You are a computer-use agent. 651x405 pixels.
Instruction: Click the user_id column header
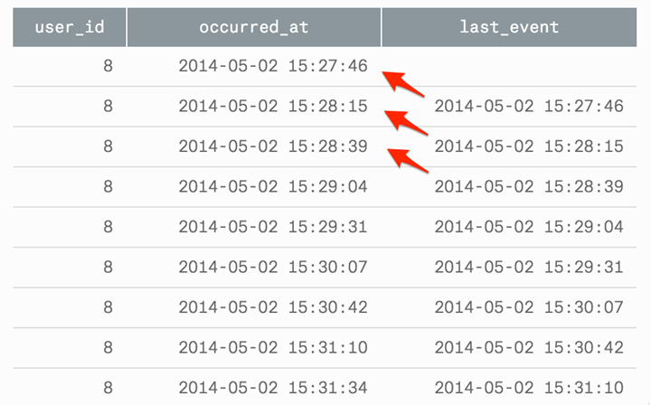(70, 27)
